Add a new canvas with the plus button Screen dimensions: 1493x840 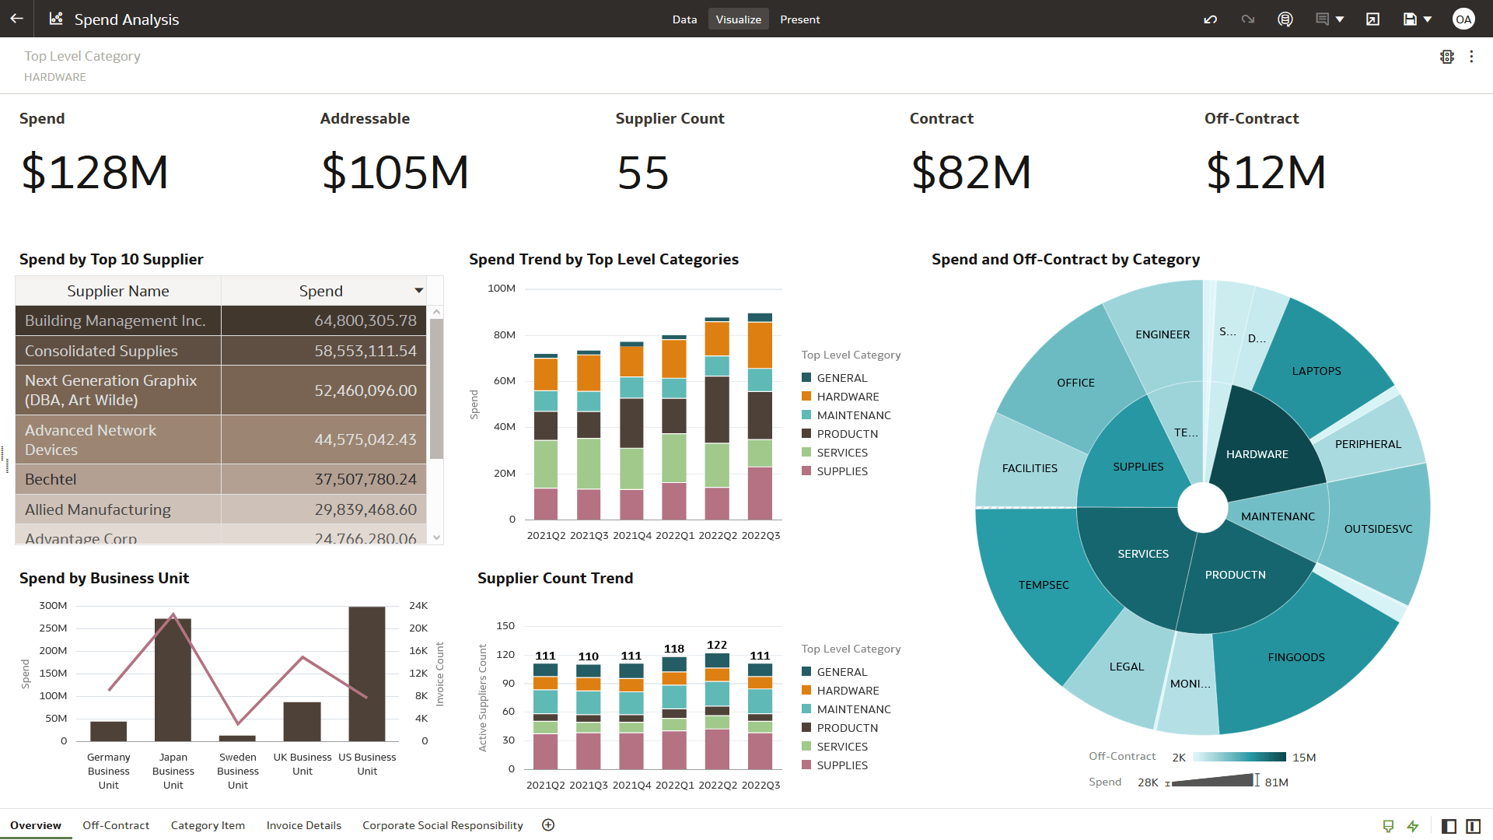click(x=548, y=824)
